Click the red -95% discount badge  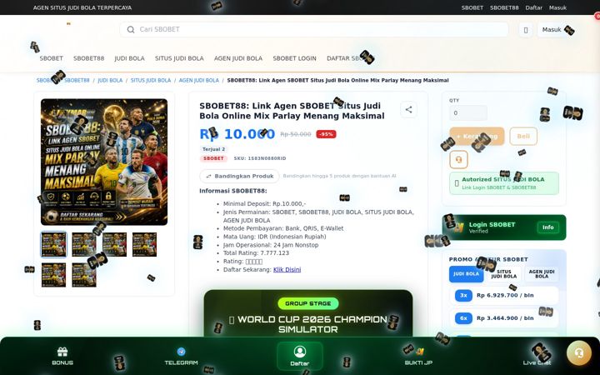[x=326, y=134]
